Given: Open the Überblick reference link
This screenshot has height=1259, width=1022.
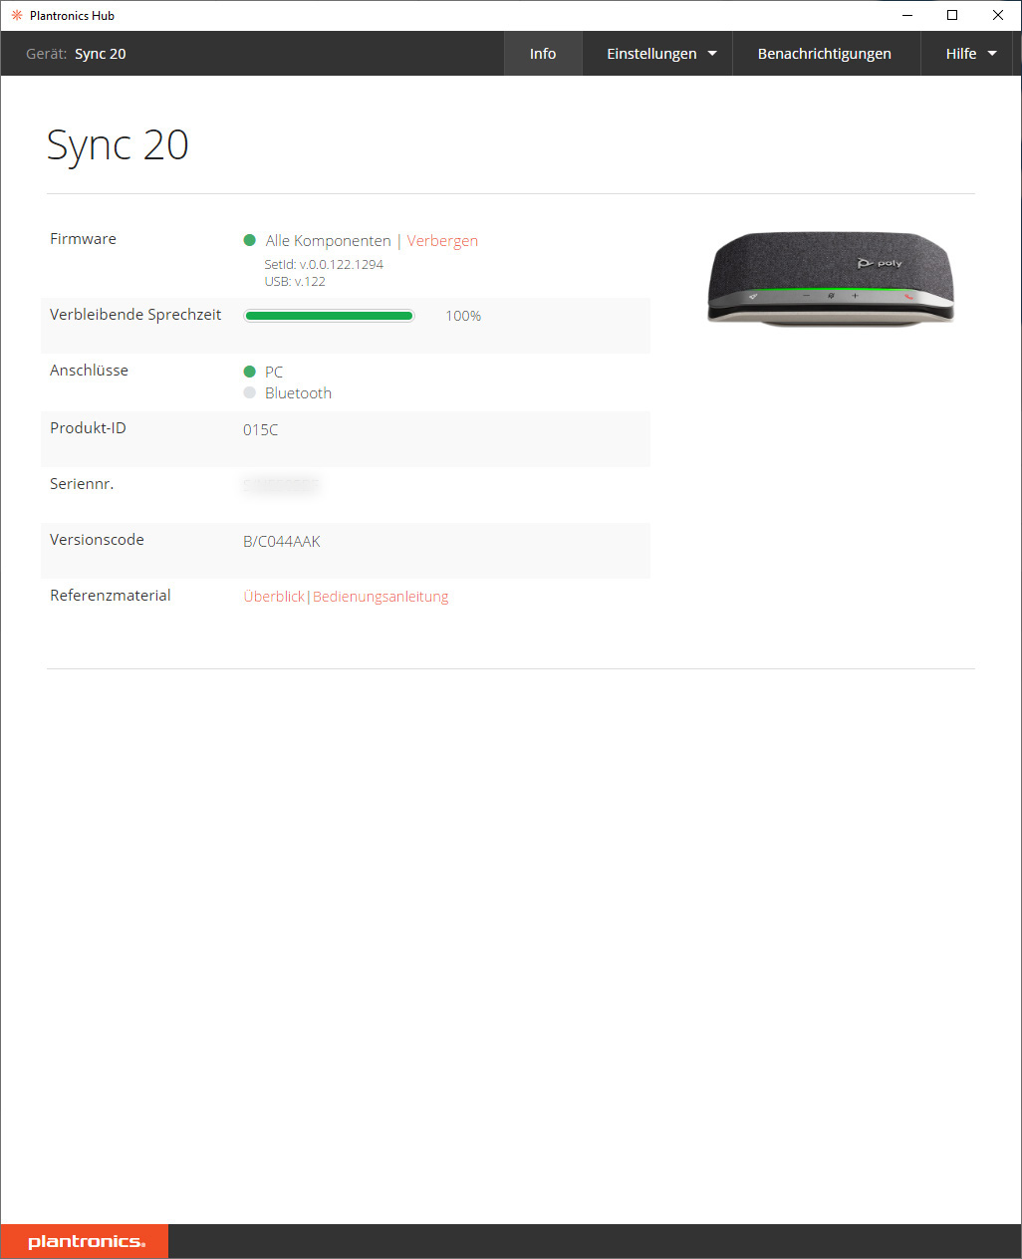Looking at the screenshot, I should tap(274, 597).
